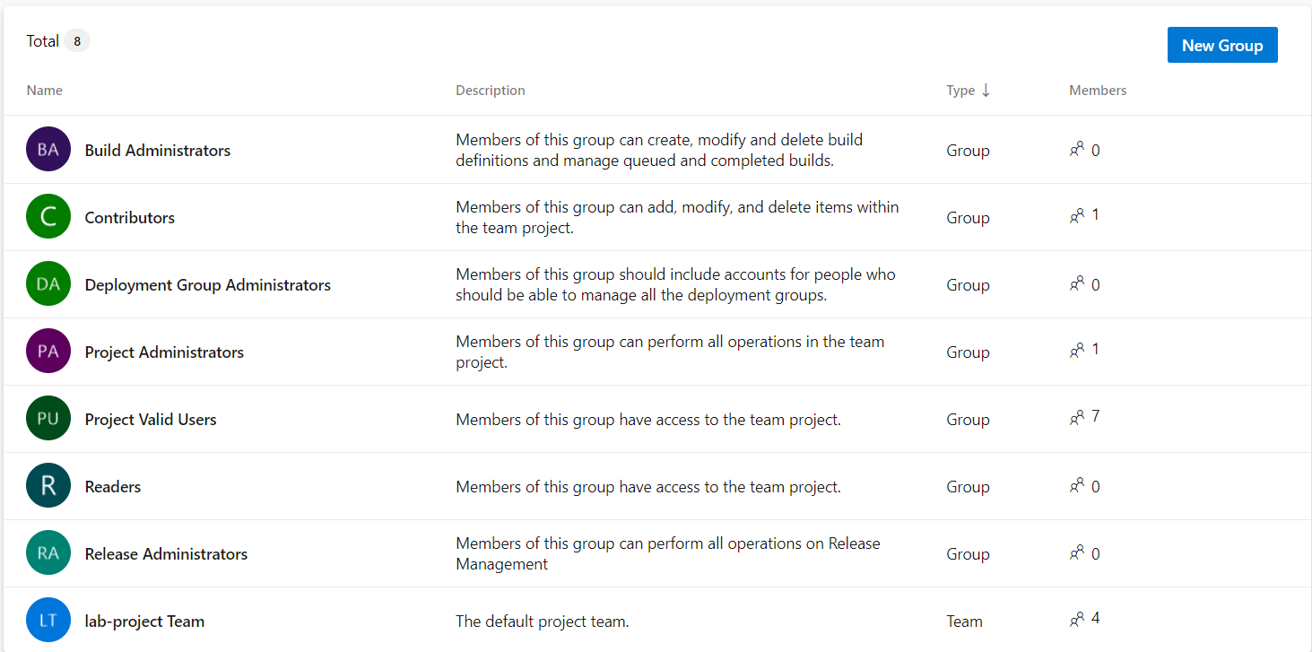Open the Contributors group name

coord(130,217)
